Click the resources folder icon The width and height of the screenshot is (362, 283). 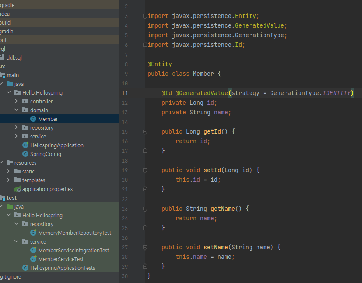[10, 163]
